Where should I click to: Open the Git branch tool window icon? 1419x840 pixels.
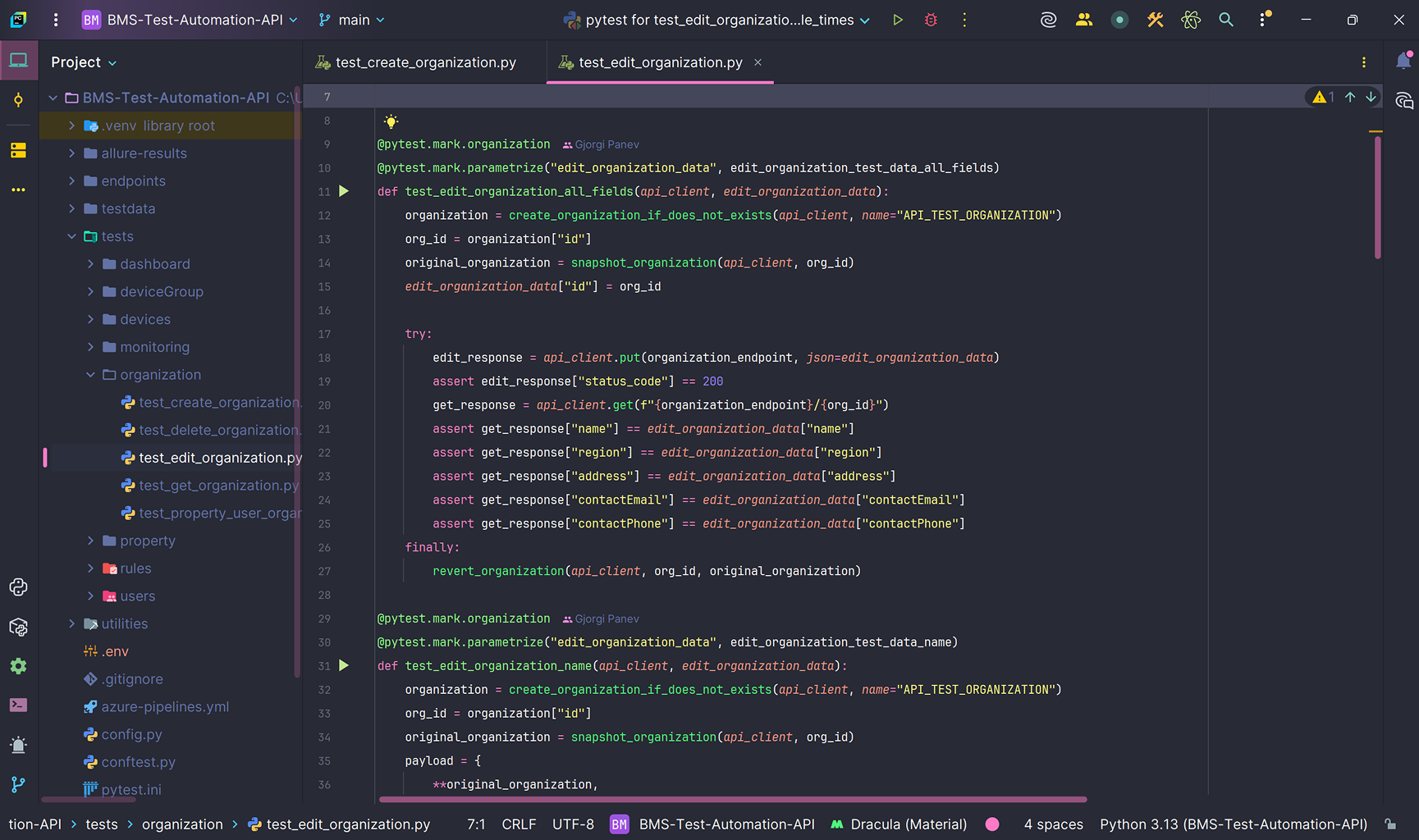[18, 785]
